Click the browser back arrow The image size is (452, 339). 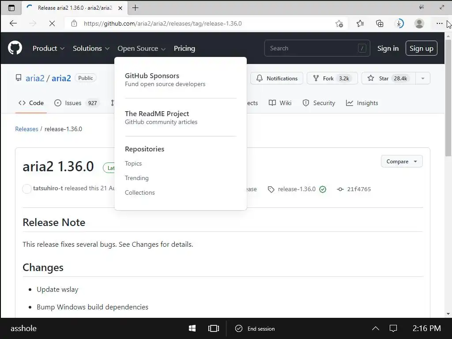13,23
